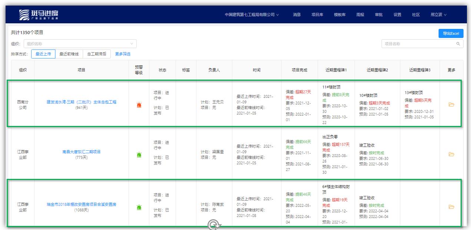Image resolution: width=471 pixels, height=230 pixels.
Task: Open the folder icon for 瑞金市安置房 project row
Action: [x=451, y=206]
